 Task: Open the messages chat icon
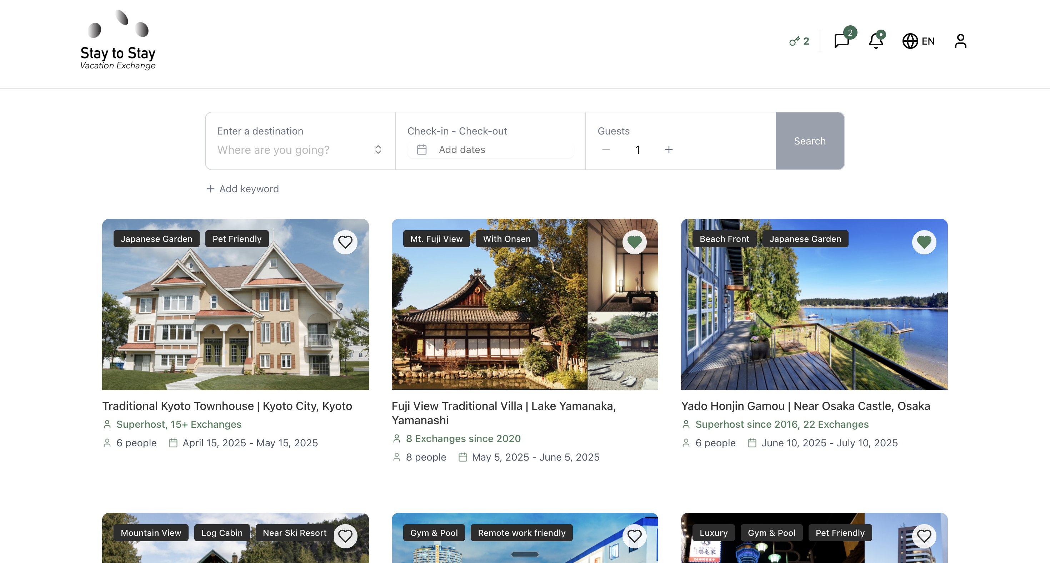(x=841, y=41)
